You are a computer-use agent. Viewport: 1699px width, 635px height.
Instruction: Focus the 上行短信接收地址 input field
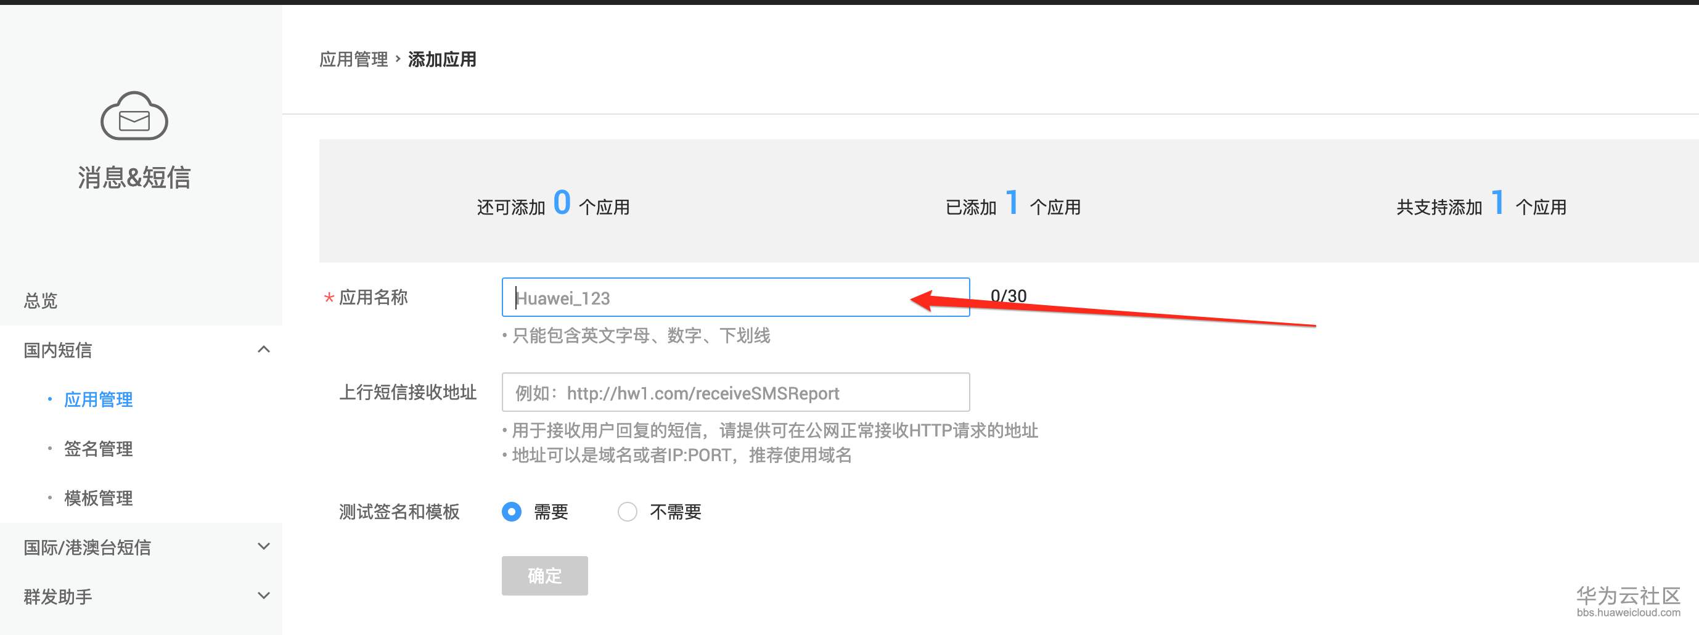735,392
